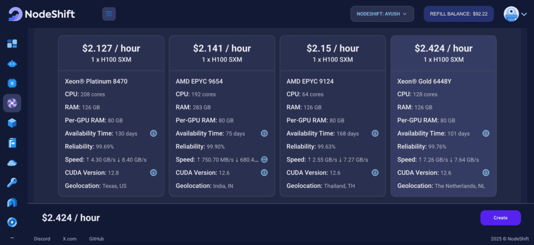Open the document storage icon in sidebar

[x=13, y=143]
